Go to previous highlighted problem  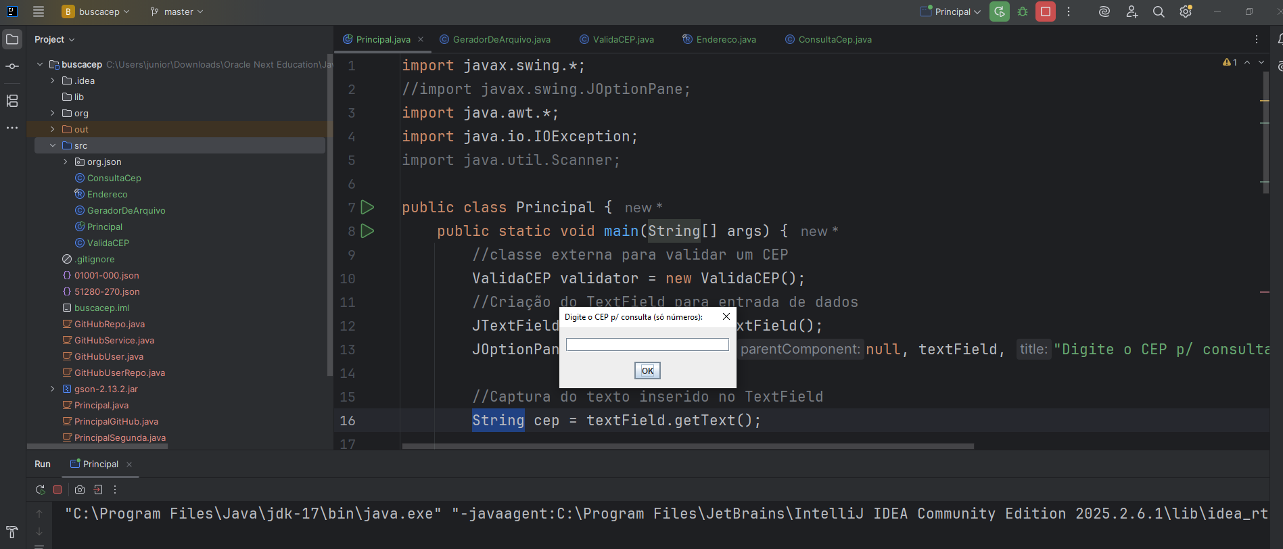(x=1247, y=62)
